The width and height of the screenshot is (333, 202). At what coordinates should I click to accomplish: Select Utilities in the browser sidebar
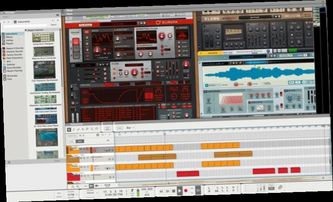click(x=10, y=40)
